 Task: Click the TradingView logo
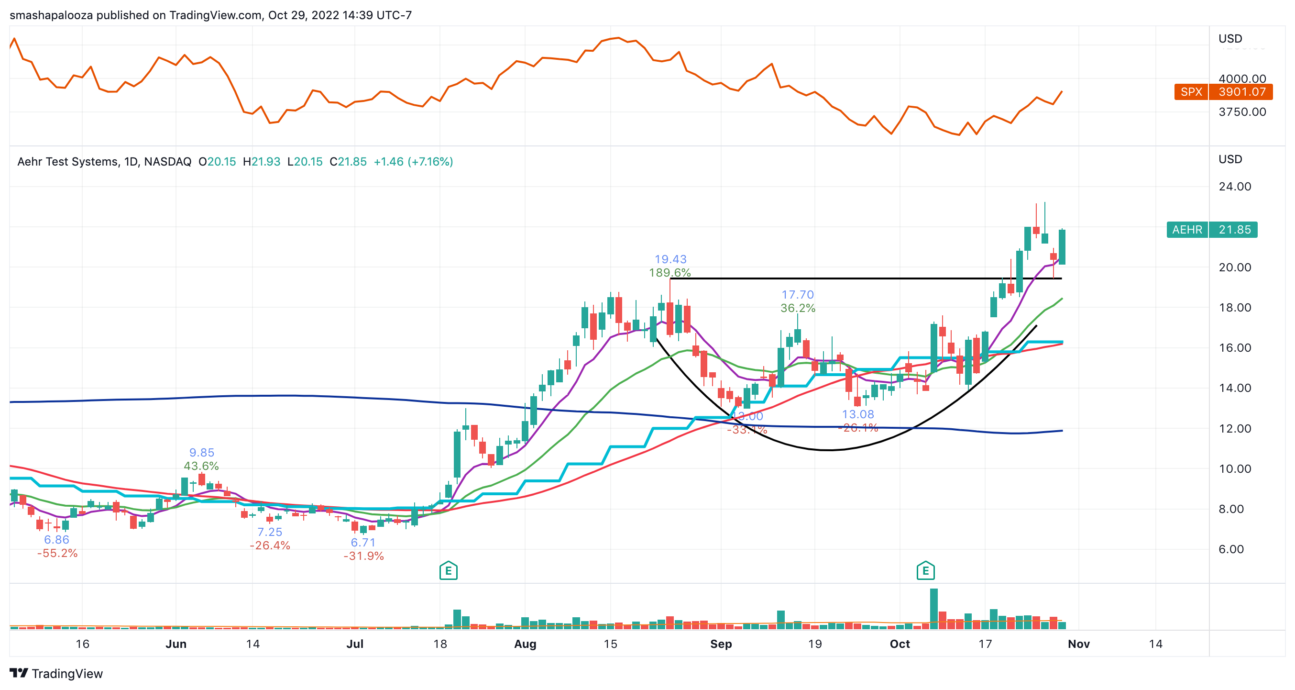click(56, 673)
